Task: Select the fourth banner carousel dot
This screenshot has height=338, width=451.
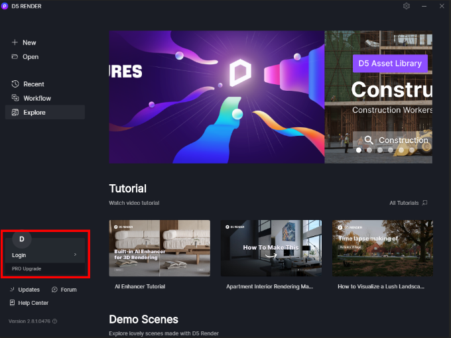Action: point(390,150)
